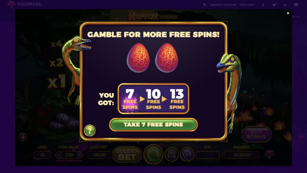The height and width of the screenshot is (173, 307).
Task: Toggle the Golden Bet option
Action: 127,154
